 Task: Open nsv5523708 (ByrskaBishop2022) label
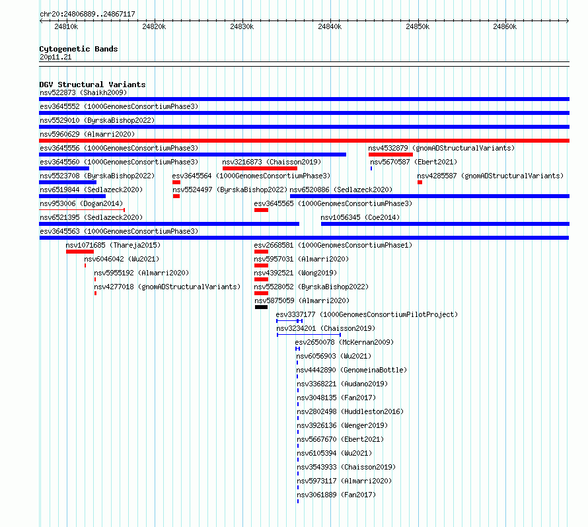pyautogui.click(x=97, y=176)
